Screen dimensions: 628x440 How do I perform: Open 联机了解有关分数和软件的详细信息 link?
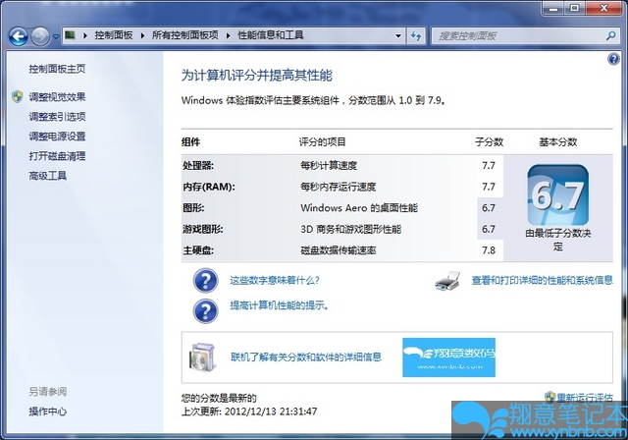[306, 357]
